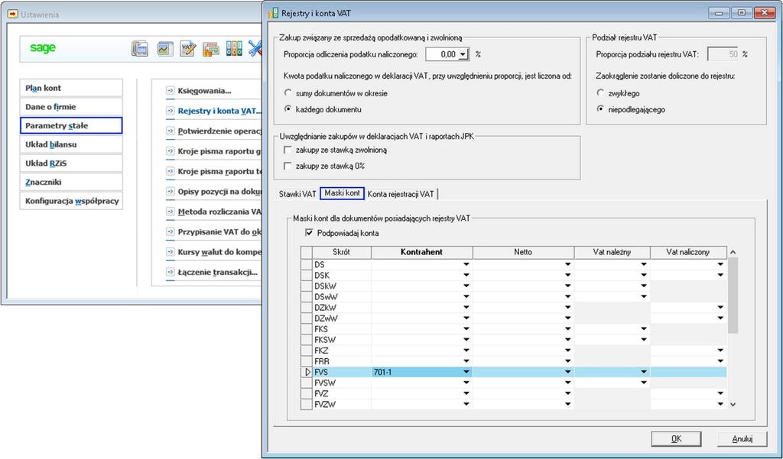Click arrow icon beside Księgowania
The image size is (783, 459).
point(171,91)
